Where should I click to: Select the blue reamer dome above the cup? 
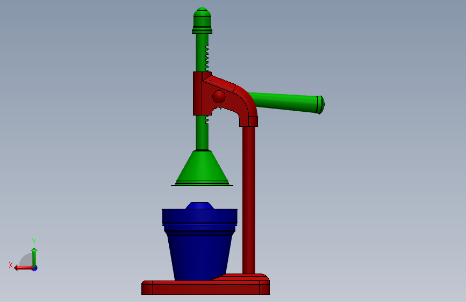click(200, 206)
